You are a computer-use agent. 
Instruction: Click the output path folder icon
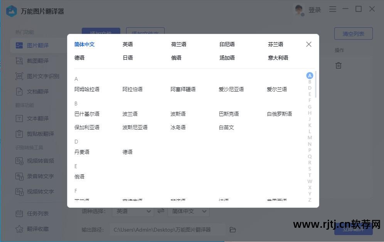[232, 230]
